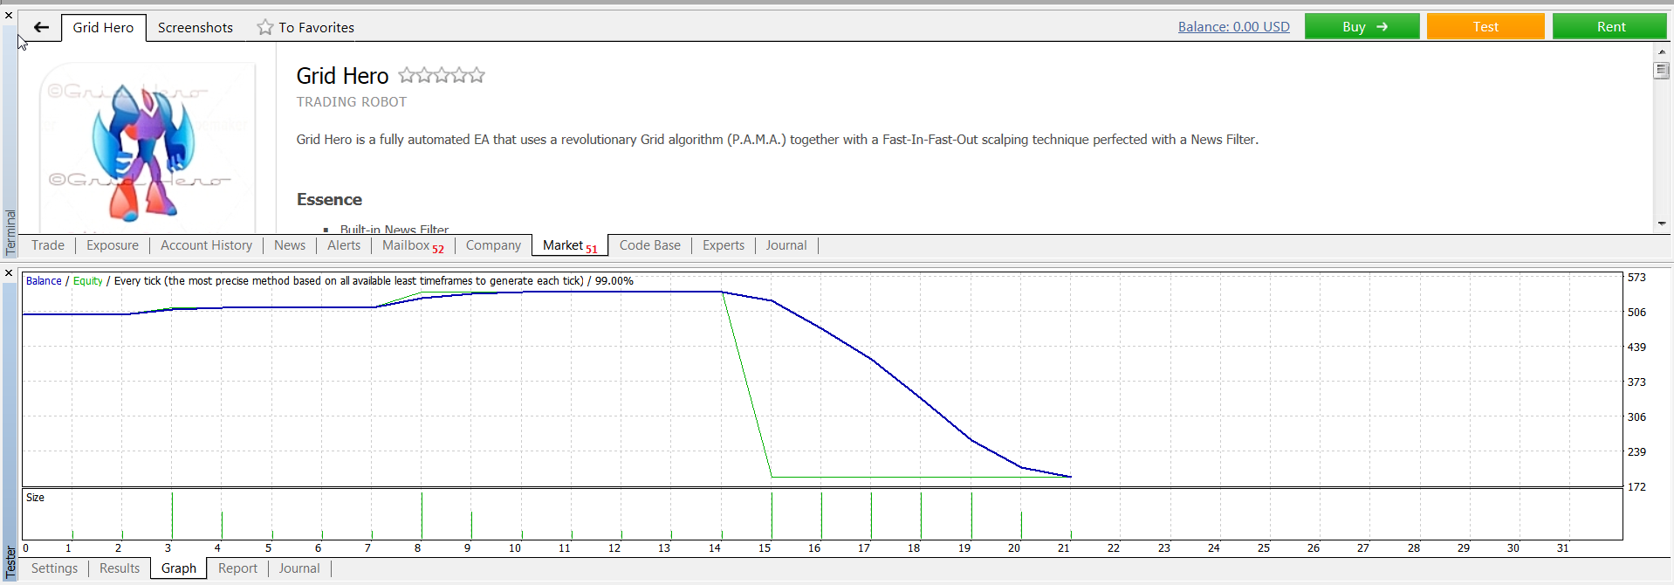Open the Alerts terminal tab
The width and height of the screenshot is (1674, 585).
tap(344, 245)
